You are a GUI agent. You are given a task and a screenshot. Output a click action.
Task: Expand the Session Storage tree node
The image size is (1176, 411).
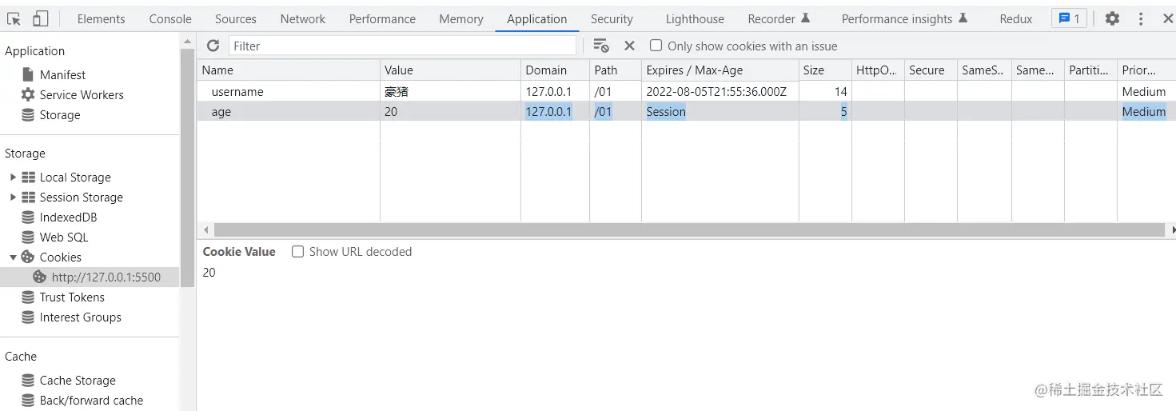13,198
